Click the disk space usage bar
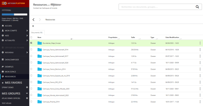 coord(15,15)
